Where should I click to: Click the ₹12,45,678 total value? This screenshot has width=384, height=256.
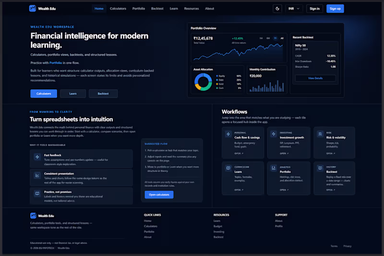pyautogui.click(x=203, y=38)
